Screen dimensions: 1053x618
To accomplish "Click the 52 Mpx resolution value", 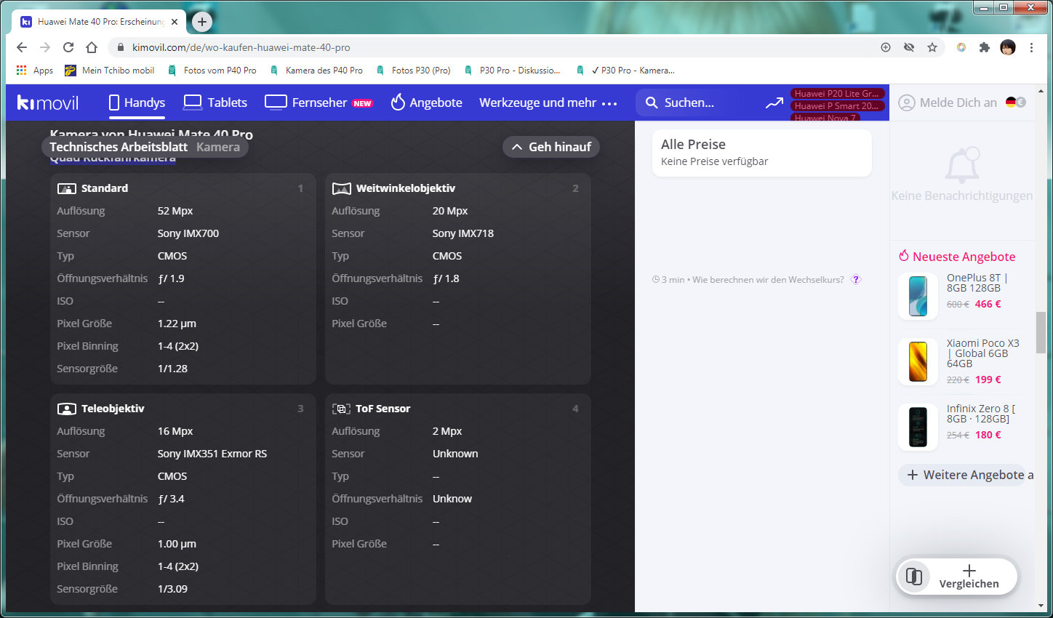I will pyautogui.click(x=175, y=211).
